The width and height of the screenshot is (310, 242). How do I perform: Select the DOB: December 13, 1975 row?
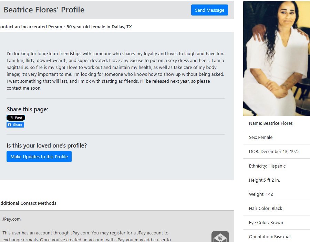tap(276, 152)
